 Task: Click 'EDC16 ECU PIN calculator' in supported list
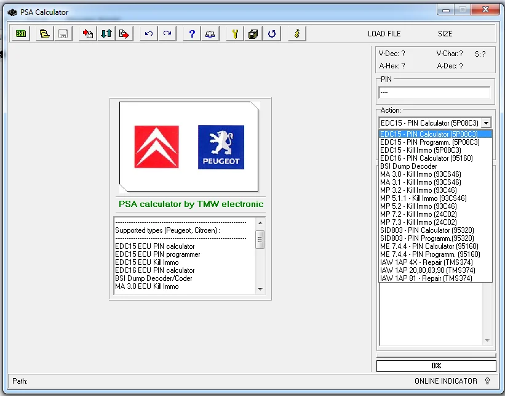(x=155, y=270)
